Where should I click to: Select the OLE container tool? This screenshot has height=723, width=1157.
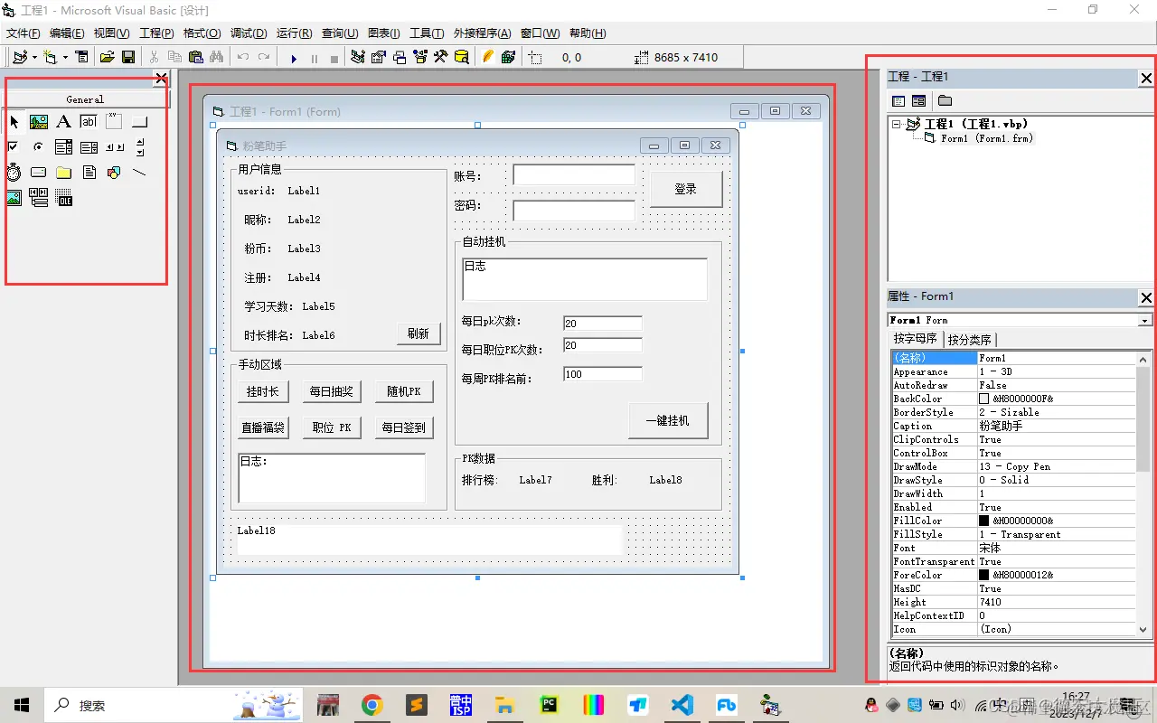(x=64, y=198)
